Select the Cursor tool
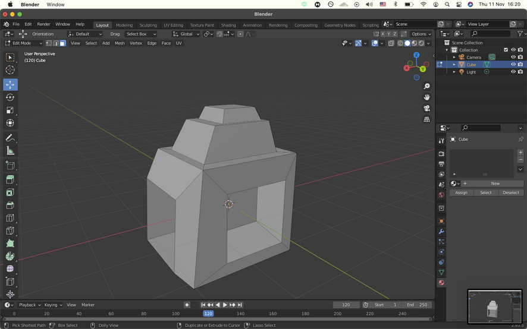Image resolution: width=527 pixels, height=329 pixels. (10, 70)
